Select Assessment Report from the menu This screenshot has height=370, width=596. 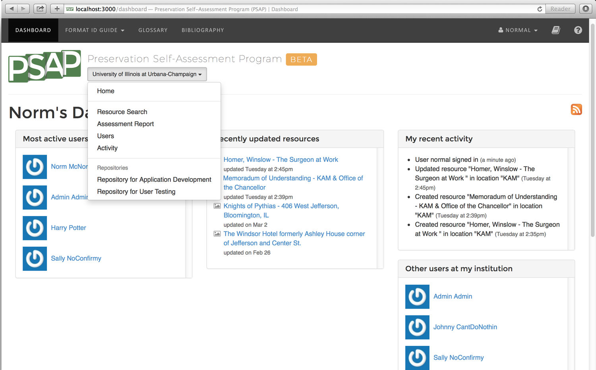pyautogui.click(x=125, y=124)
